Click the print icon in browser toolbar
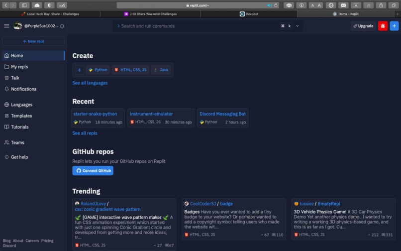401x251 pixels. pyautogui.click(x=289, y=5)
